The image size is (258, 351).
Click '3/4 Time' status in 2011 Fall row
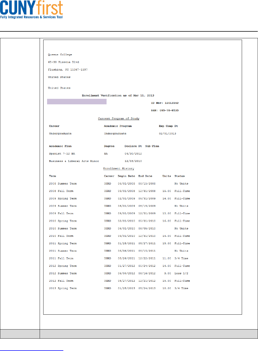click(181, 259)
